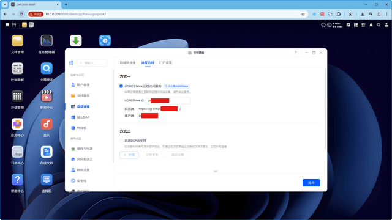Viewport: 392px width, 220px height.
Task: Open the 全局搜索 global search desktop icon
Action: click(x=47, y=68)
